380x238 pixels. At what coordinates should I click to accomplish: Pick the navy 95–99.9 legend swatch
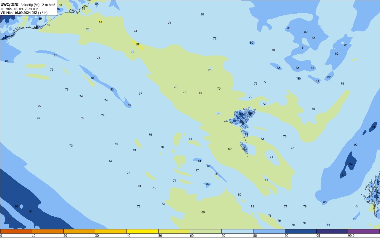332,231
